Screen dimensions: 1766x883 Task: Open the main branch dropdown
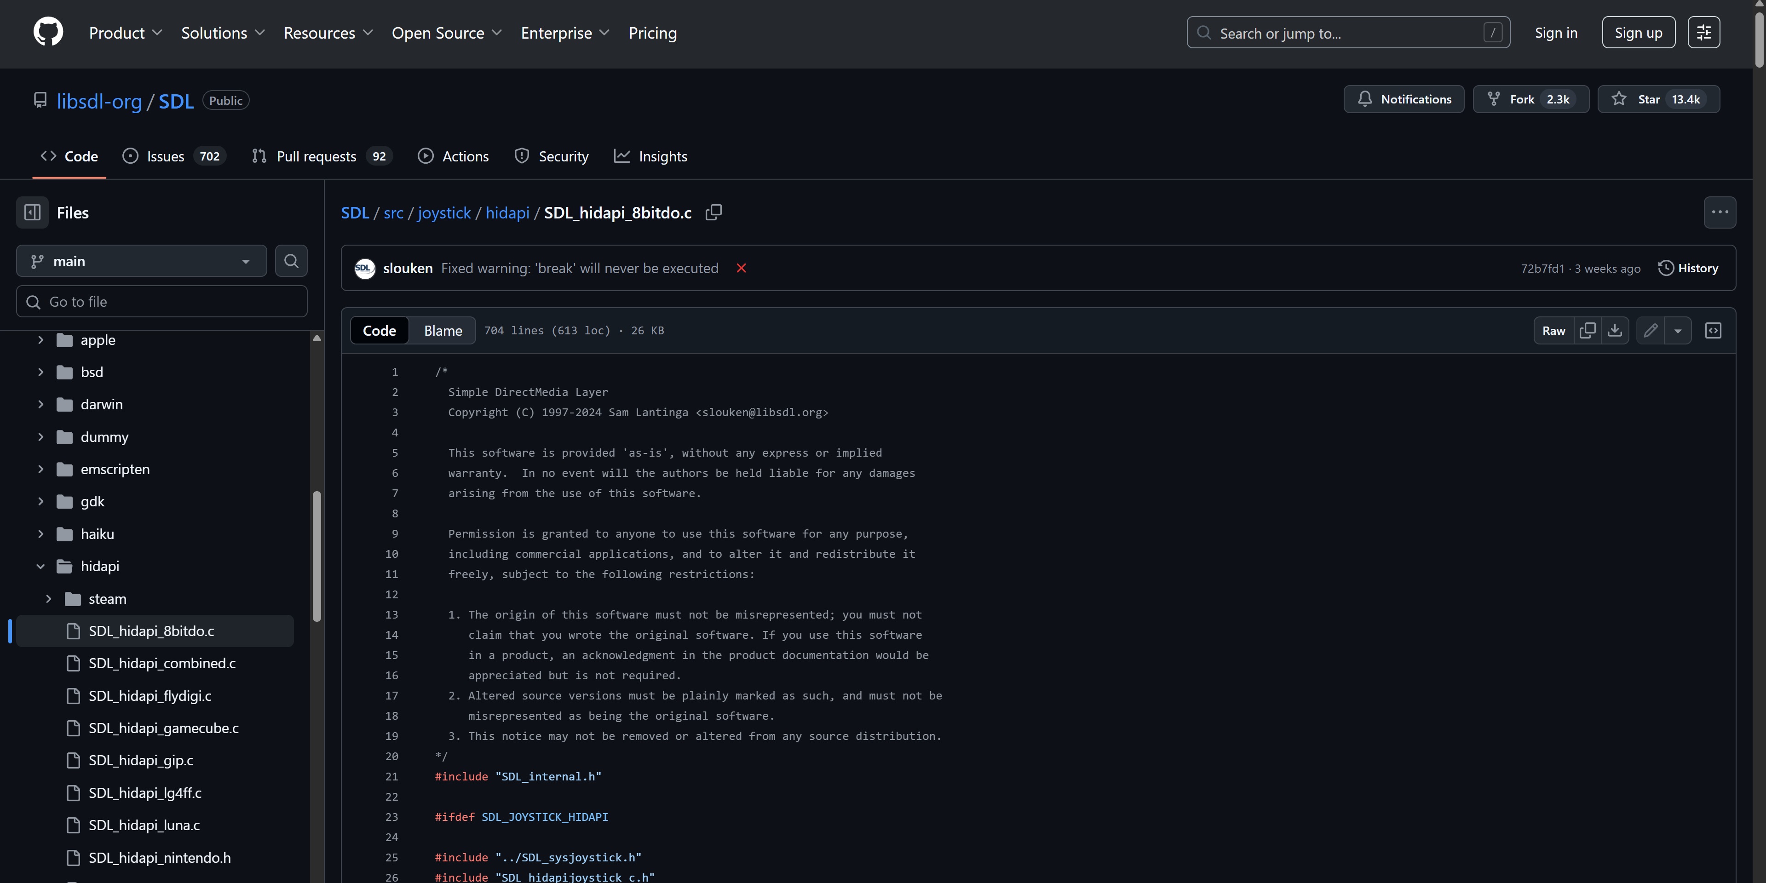[141, 261]
